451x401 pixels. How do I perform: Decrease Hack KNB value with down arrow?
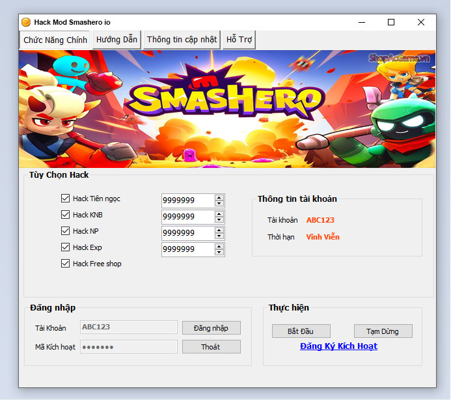pyautogui.click(x=219, y=220)
